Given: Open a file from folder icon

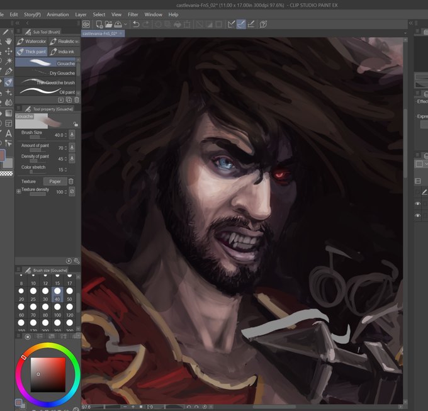Looking at the screenshot, I should pos(109,25).
